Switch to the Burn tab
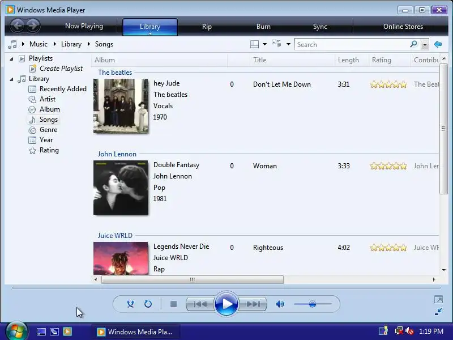The height and width of the screenshot is (340, 453). [263, 26]
